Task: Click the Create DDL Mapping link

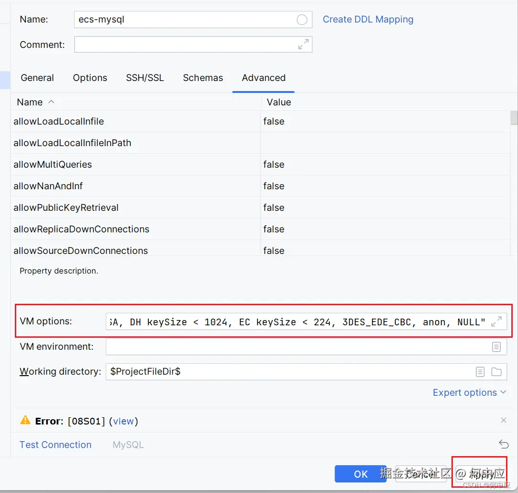Action: click(368, 20)
